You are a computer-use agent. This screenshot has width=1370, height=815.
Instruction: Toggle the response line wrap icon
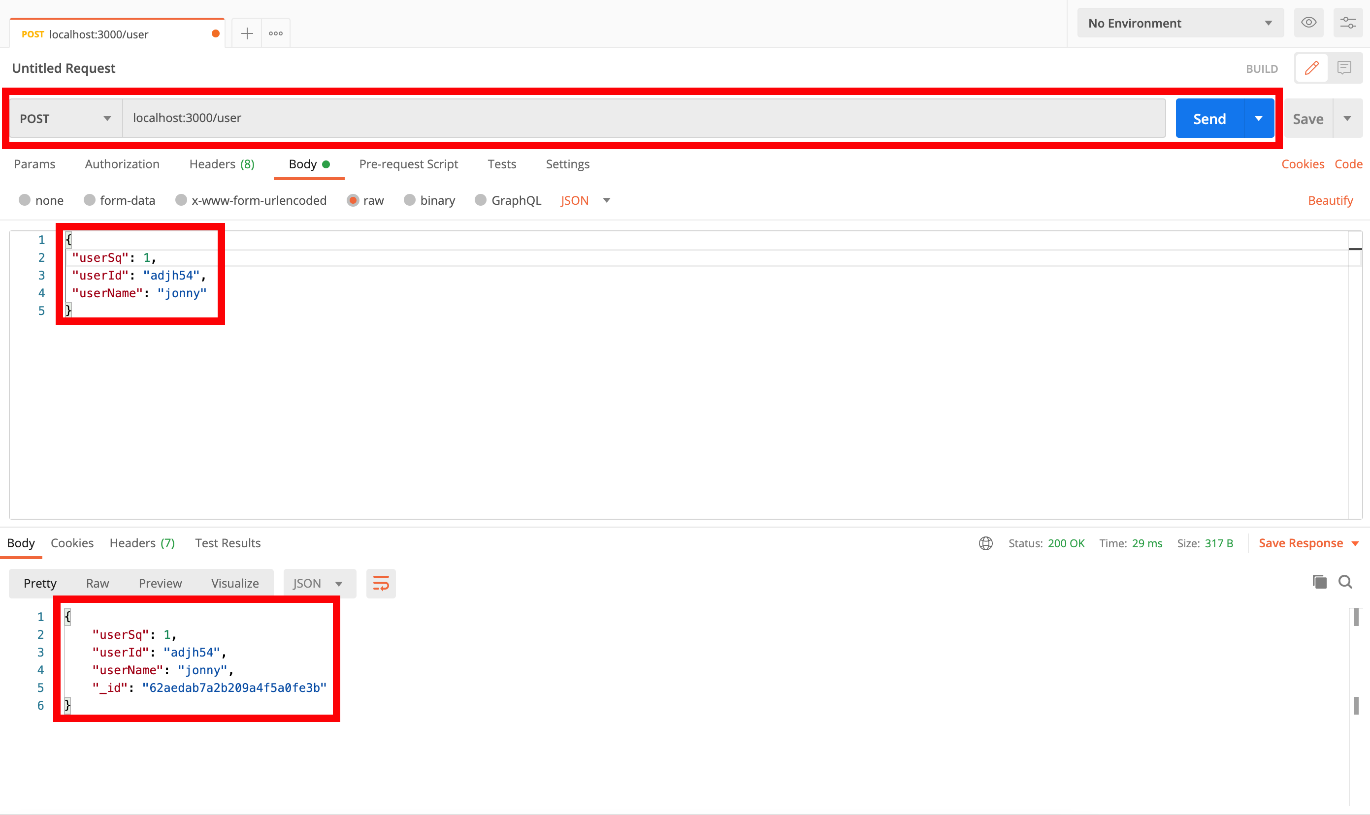(x=381, y=583)
